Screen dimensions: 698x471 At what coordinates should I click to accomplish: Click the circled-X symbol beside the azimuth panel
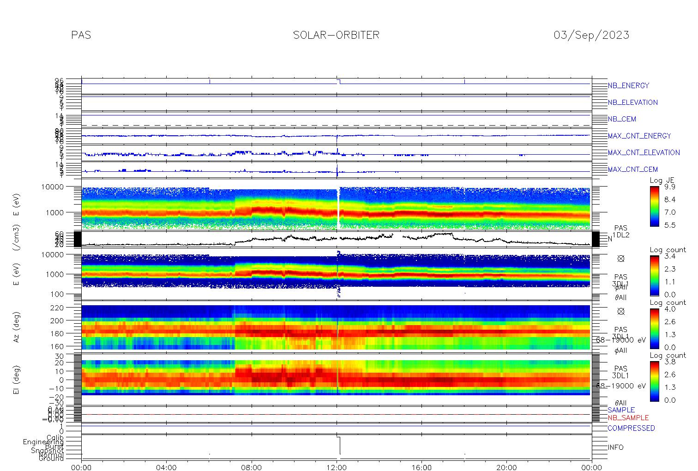[x=621, y=311]
